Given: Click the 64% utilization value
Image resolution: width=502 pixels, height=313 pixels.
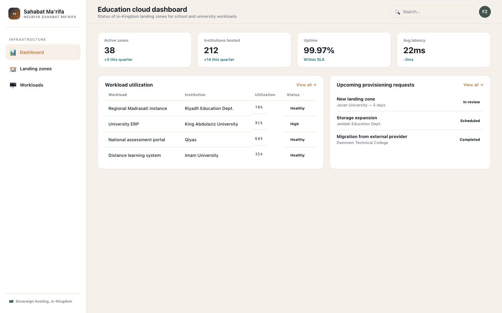Looking at the screenshot, I should (x=259, y=139).
